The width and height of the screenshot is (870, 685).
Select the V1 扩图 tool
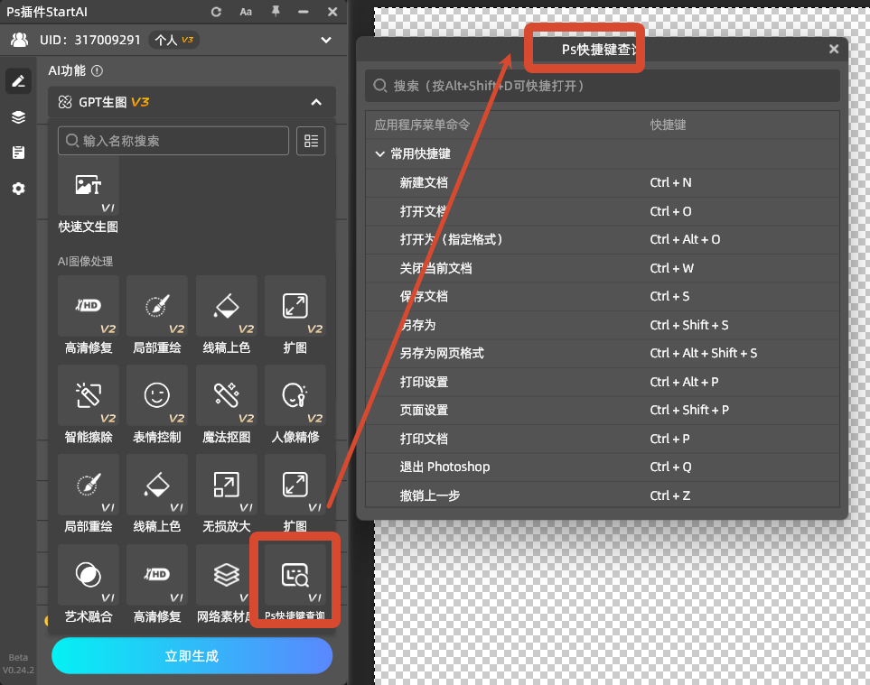click(x=295, y=494)
